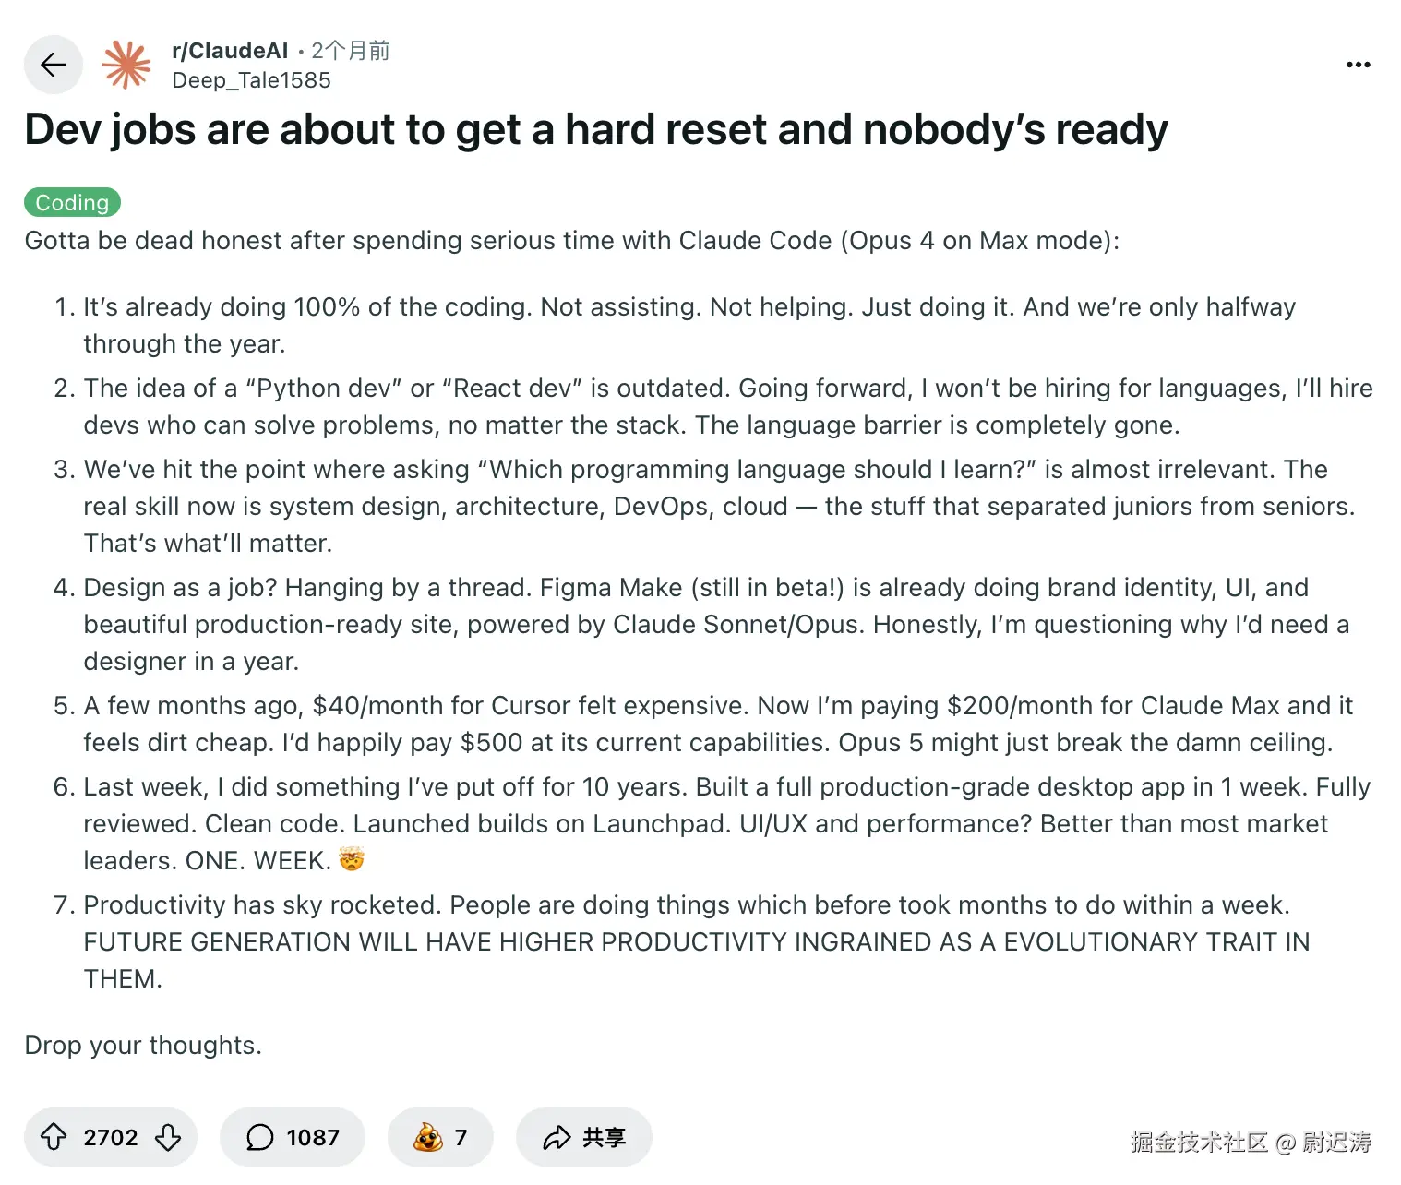Click the 2702 vote count
The width and height of the screenshot is (1401, 1185).
click(x=111, y=1137)
